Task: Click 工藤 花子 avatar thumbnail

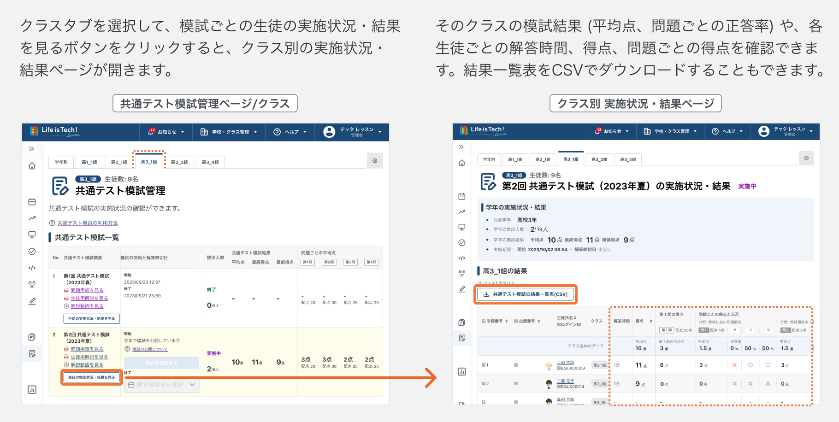Action: click(549, 384)
